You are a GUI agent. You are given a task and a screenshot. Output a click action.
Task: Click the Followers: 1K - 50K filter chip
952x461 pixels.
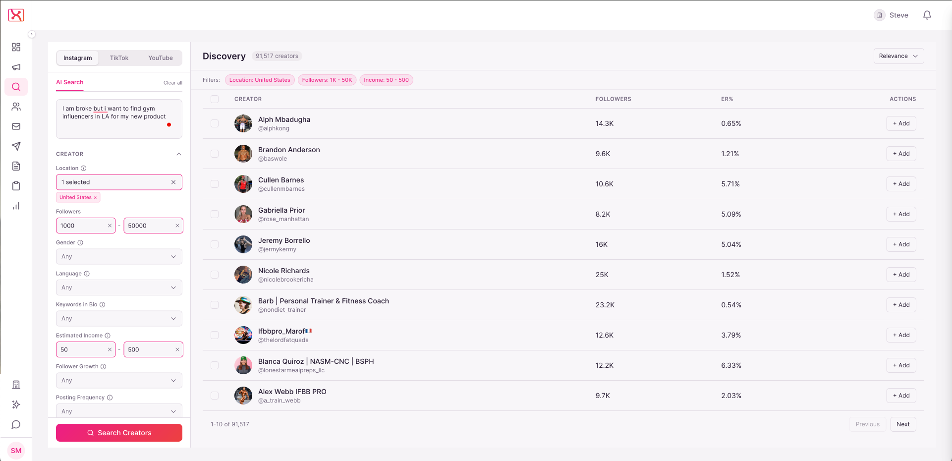(327, 80)
